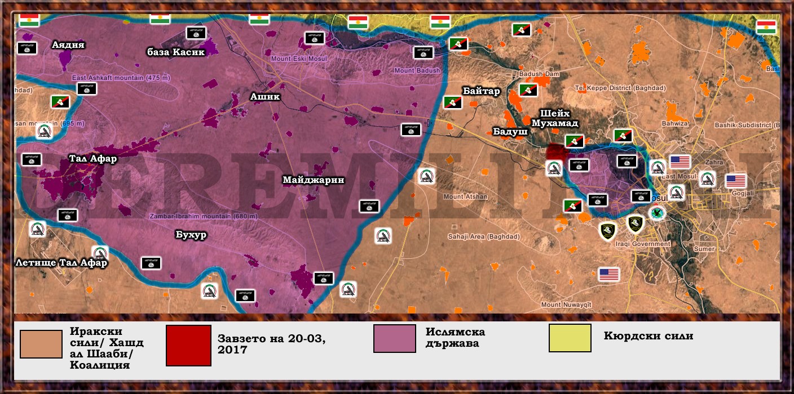Click the red legend swatch for Завзето на 20-03
Image resolution: width=794 pixels, height=394 pixels.
click(188, 345)
